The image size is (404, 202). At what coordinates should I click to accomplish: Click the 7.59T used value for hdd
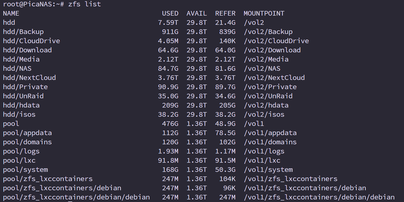pos(168,22)
